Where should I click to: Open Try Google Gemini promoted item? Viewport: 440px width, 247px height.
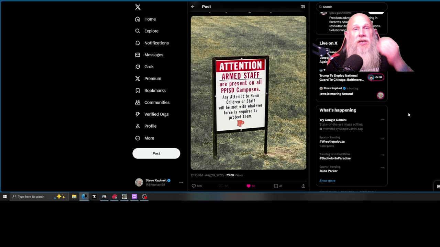(333, 120)
